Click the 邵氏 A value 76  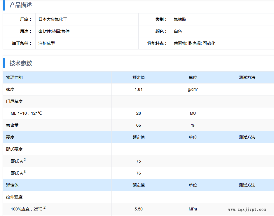138,173
